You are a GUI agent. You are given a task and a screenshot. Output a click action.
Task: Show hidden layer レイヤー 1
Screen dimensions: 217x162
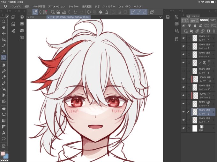pyautogui.click(x=183, y=71)
